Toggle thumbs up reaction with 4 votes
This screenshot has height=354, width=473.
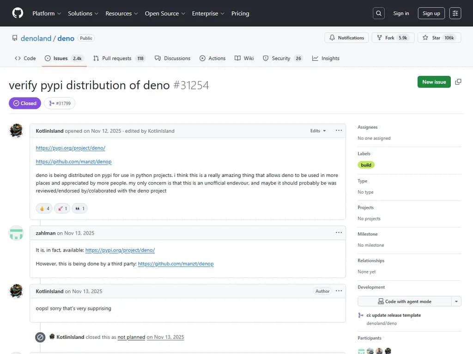(x=44, y=208)
